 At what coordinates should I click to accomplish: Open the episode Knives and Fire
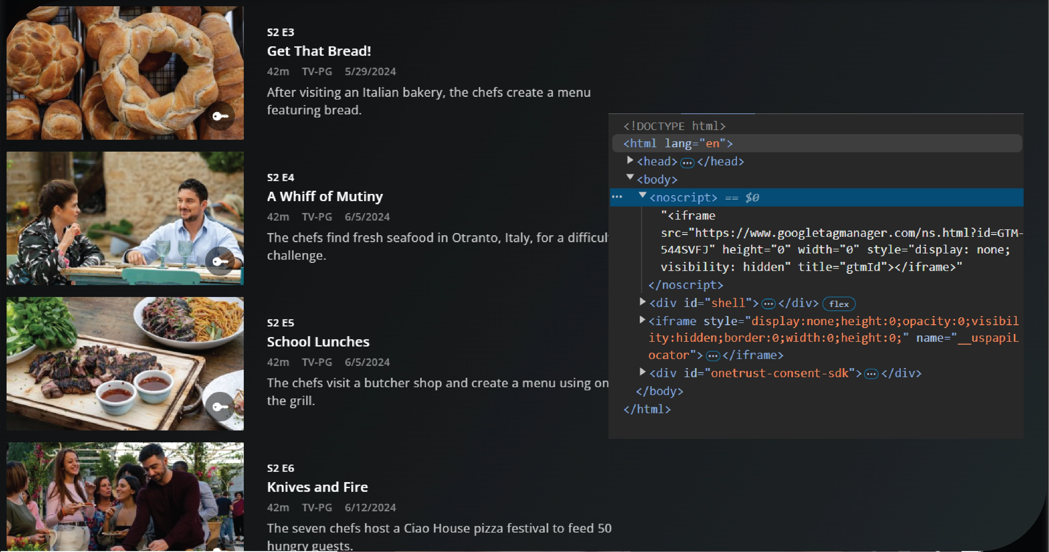coord(317,487)
